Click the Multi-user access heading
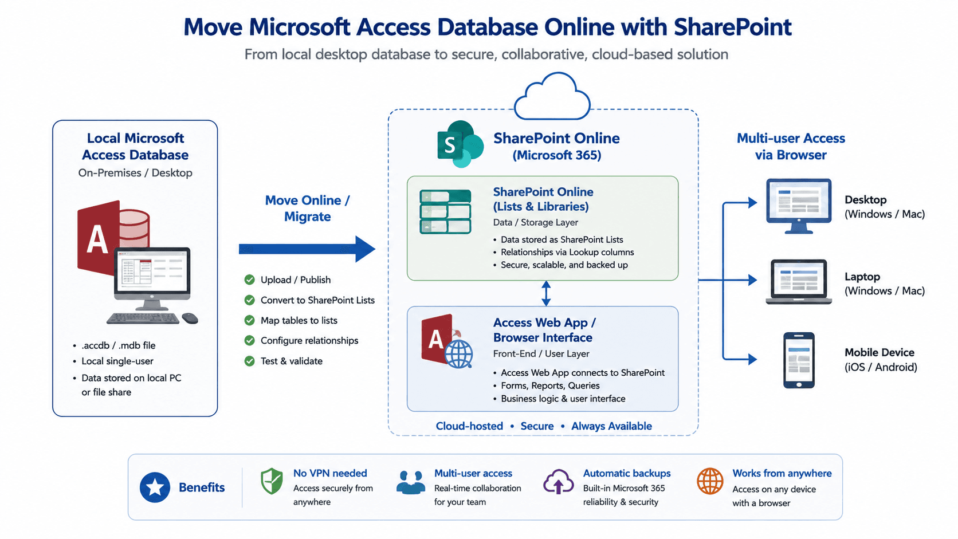The height and width of the screenshot is (539, 958). (x=473, y=473)
